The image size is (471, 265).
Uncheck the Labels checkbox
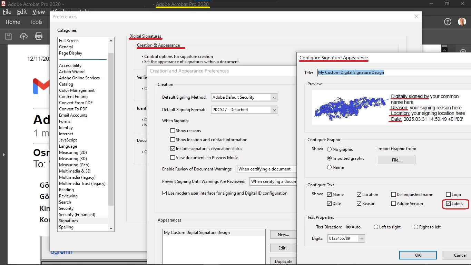tap(448, 204)
